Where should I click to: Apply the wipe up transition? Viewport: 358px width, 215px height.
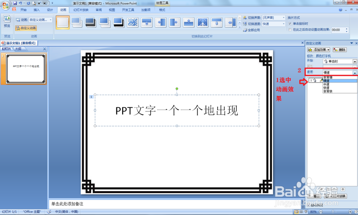(x=189, y=22)
